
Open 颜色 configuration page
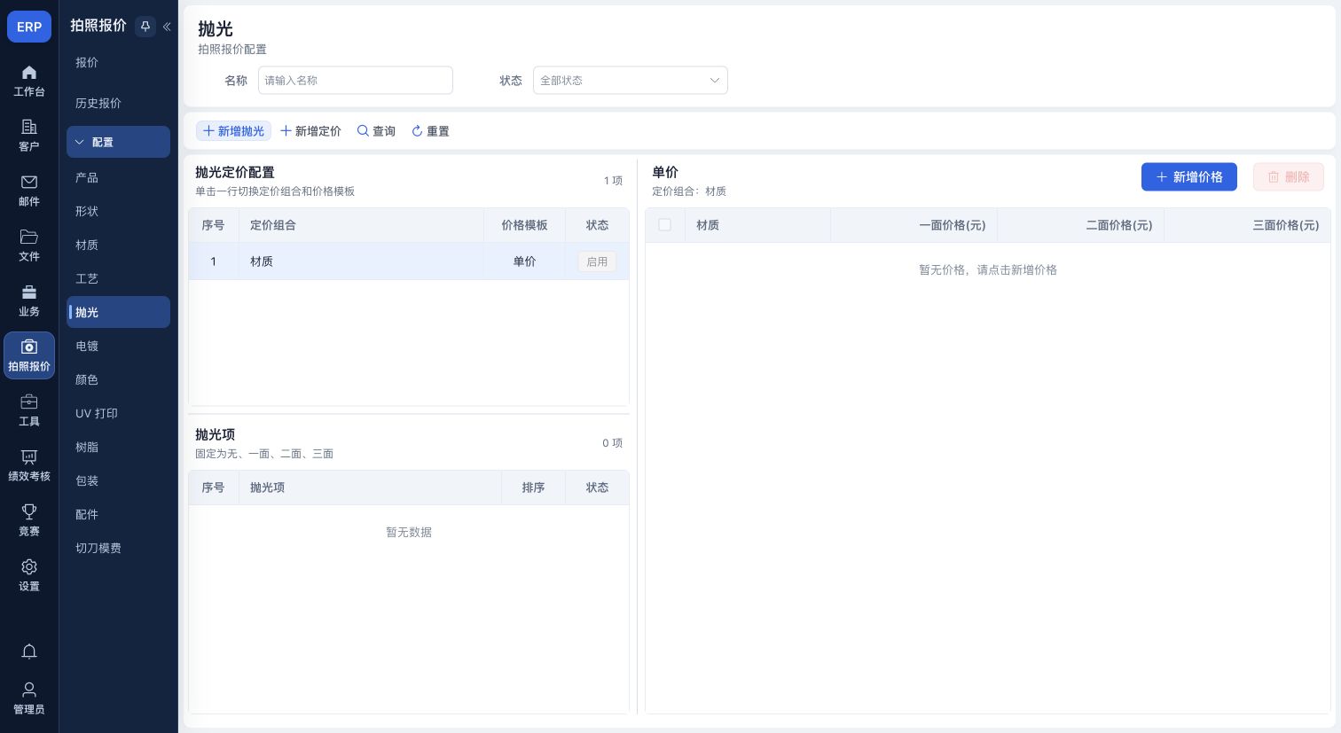(118, 379)
